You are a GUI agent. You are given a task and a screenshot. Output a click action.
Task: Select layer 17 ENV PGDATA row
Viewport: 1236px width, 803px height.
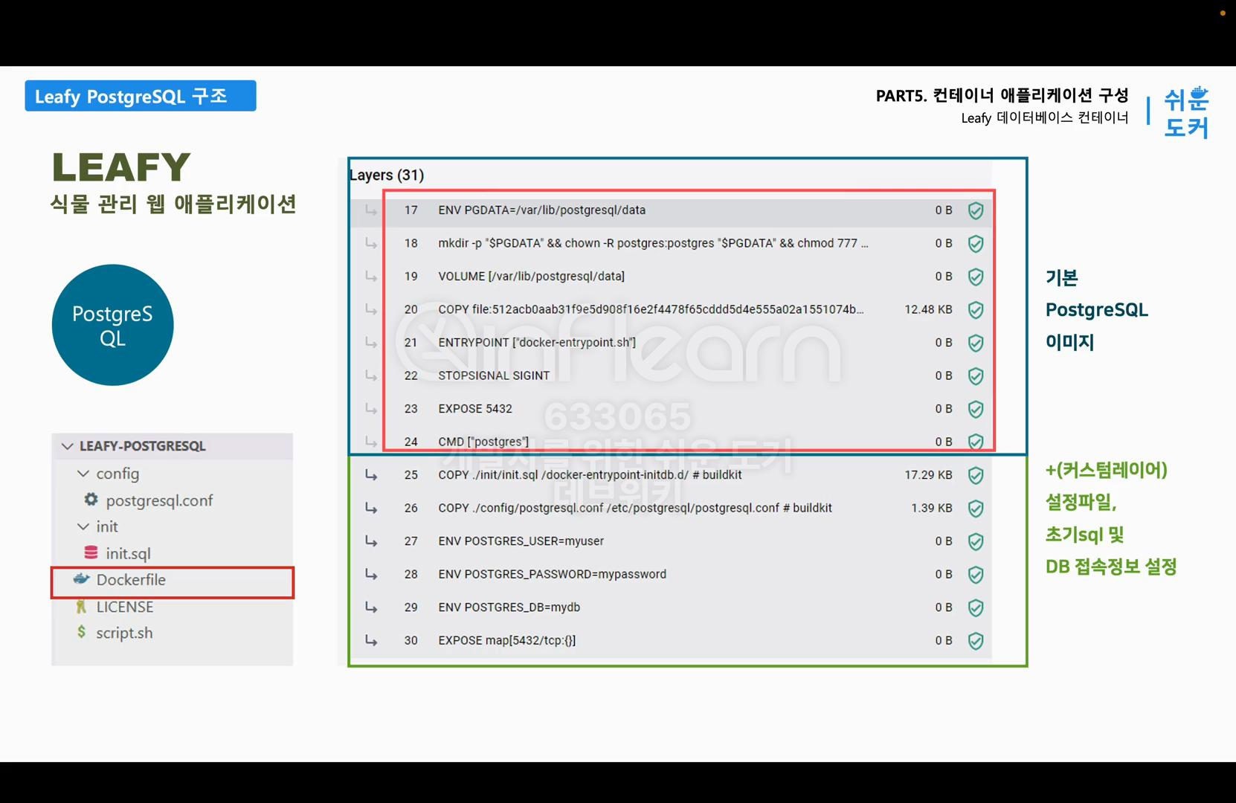coord(672,210)
